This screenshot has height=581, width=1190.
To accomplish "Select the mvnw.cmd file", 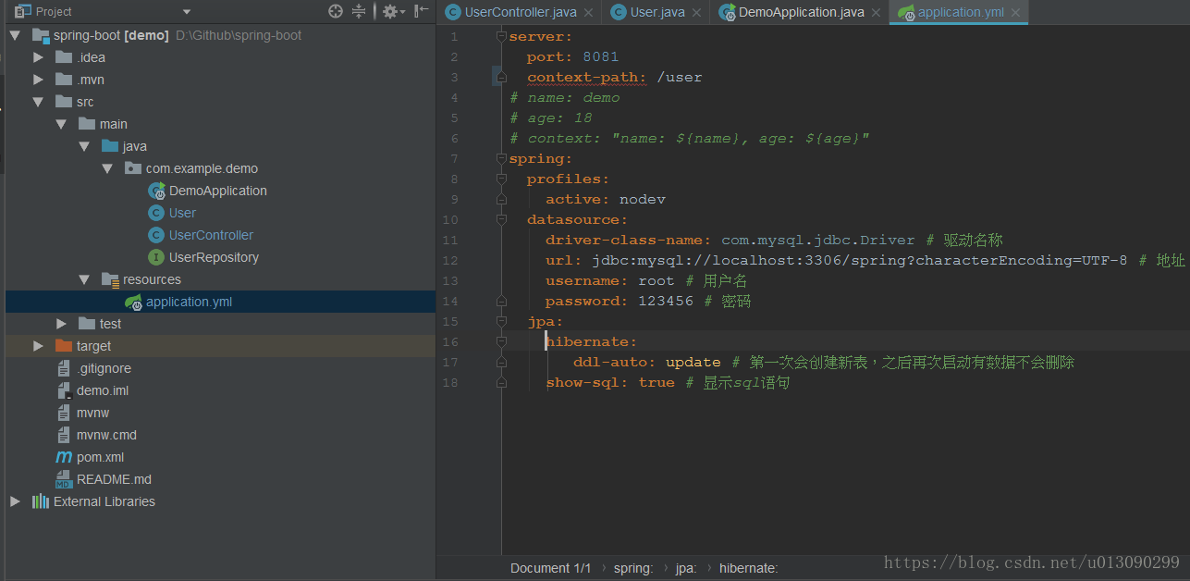I will (x=107, y=435).
